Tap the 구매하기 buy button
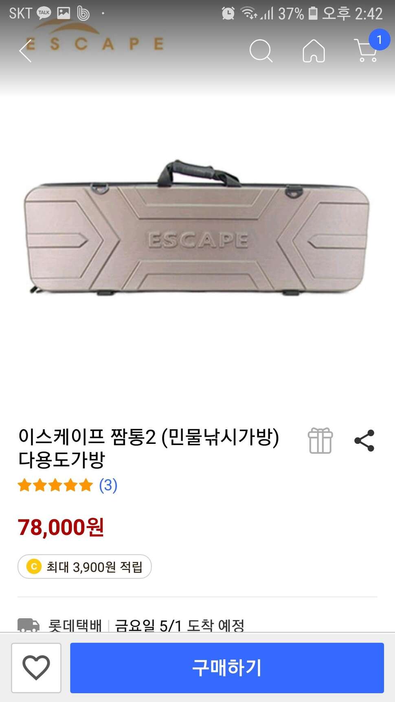 227,668
